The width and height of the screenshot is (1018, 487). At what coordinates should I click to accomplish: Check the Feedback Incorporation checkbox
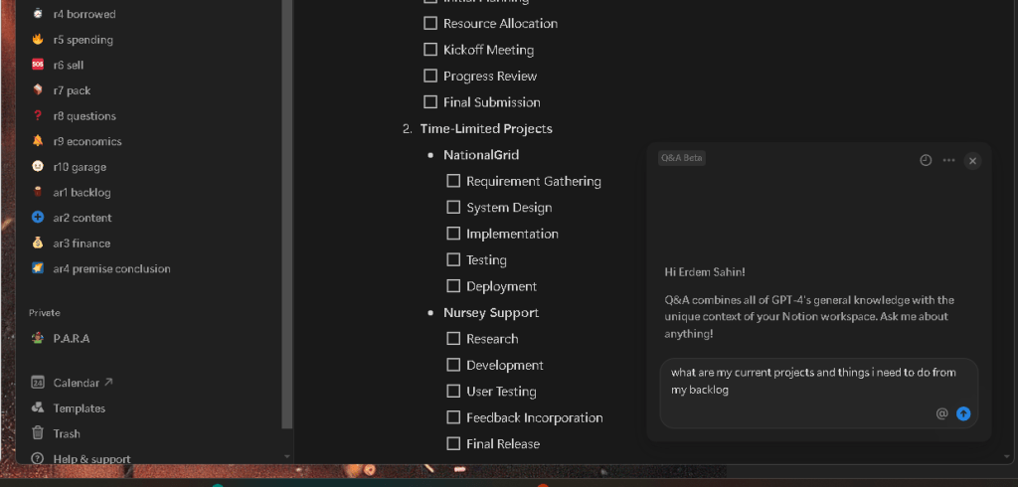[x=453, y=417]
